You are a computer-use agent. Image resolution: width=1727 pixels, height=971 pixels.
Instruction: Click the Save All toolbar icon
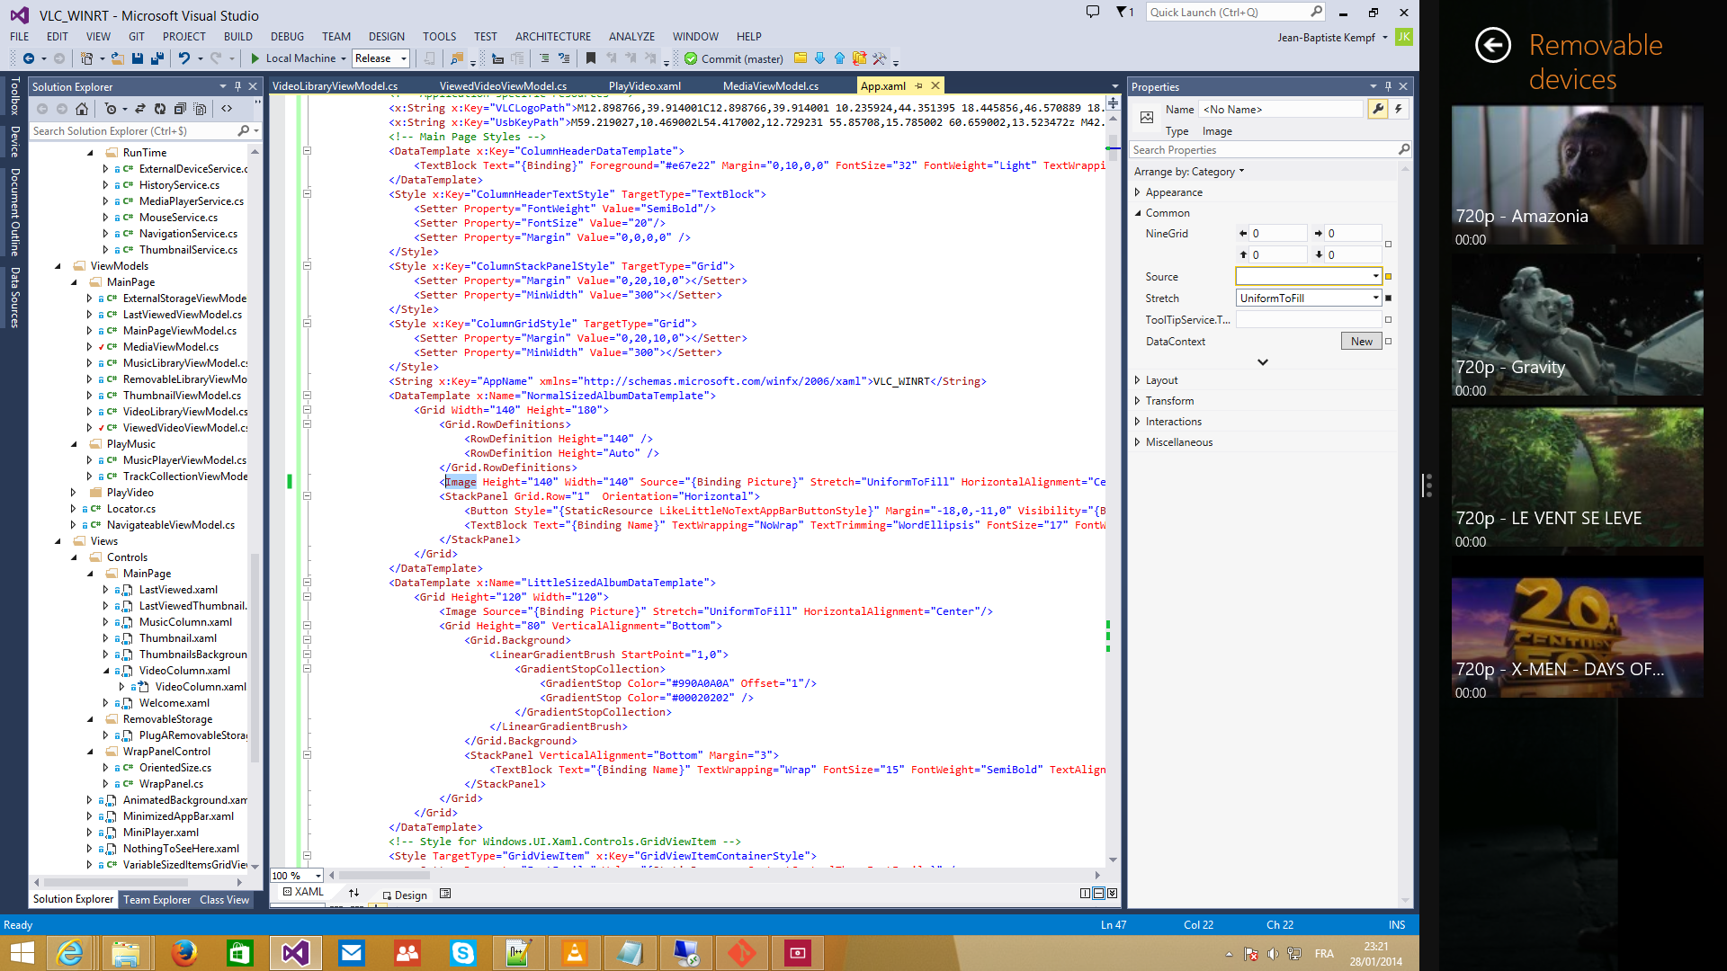click(157, 58)
